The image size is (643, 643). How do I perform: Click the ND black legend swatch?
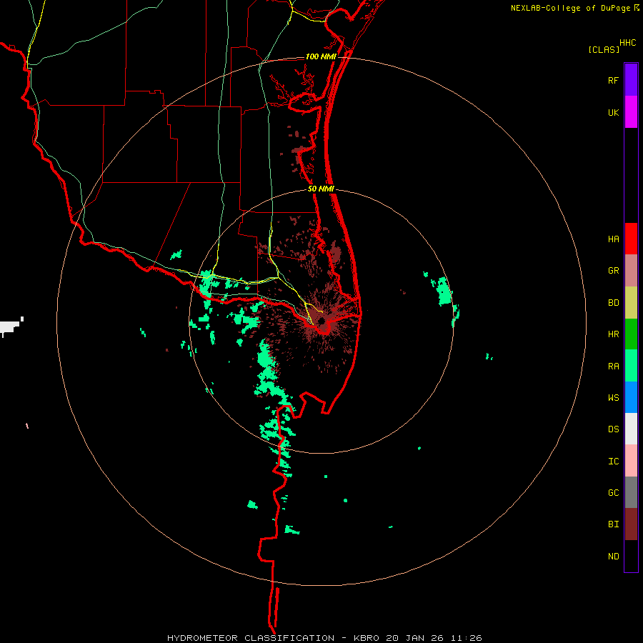pos(631,556)
